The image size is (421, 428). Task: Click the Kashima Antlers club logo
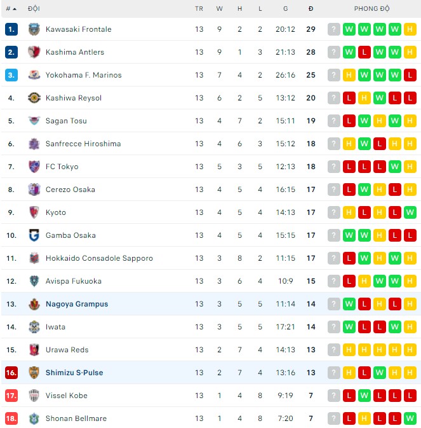34,52
